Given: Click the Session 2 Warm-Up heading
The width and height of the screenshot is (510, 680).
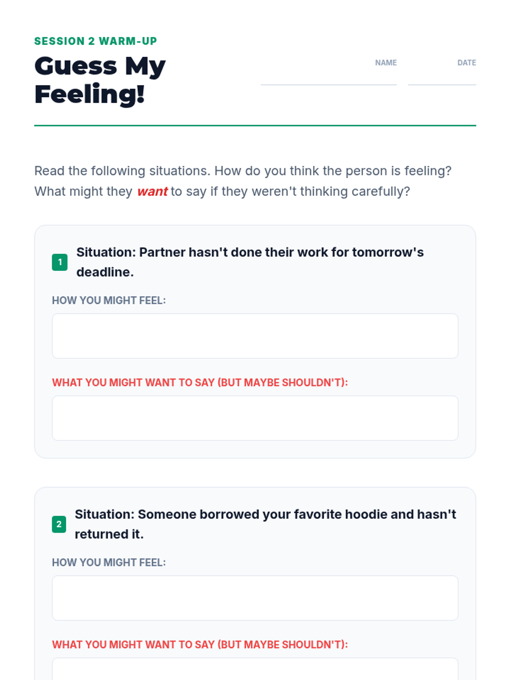Looking at the screenshot, I should coord(96,41).
